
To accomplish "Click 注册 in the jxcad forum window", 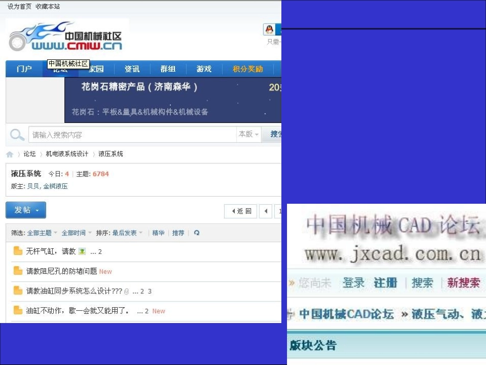I will point(386,283).
